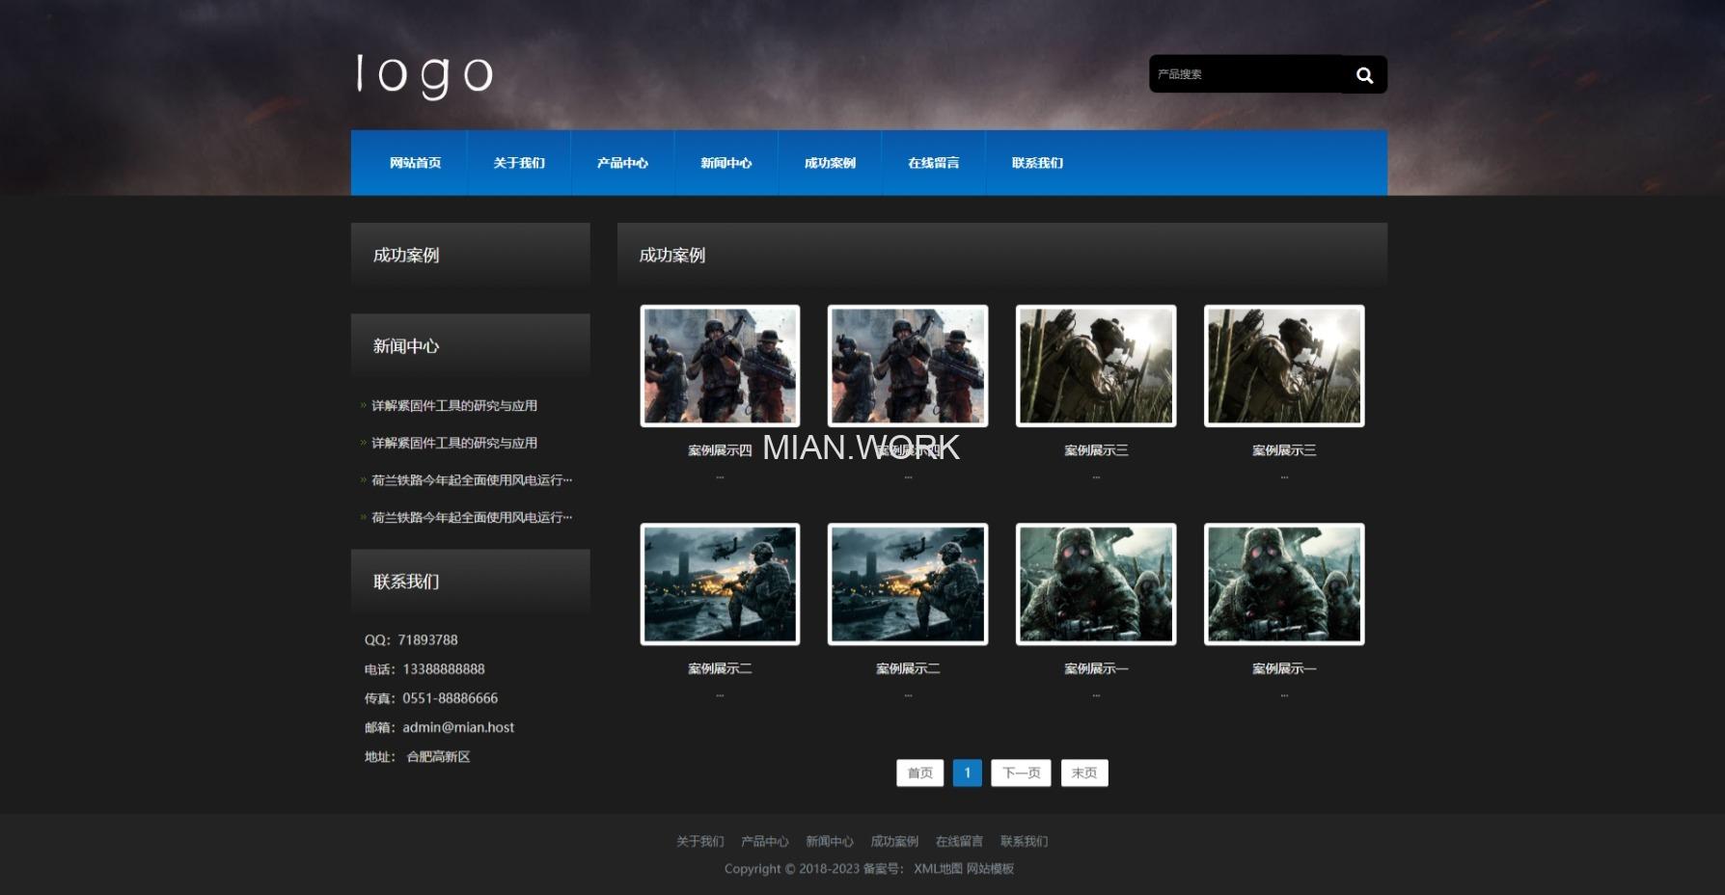
Task: Go to 新闻中心 in the blue navigation bar
Action: pos(726,163)
